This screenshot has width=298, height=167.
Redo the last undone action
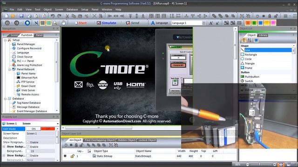[59, 16]
